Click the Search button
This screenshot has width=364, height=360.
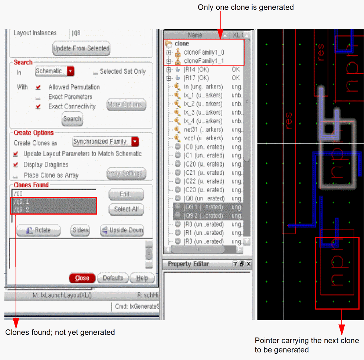coord(72,119)
